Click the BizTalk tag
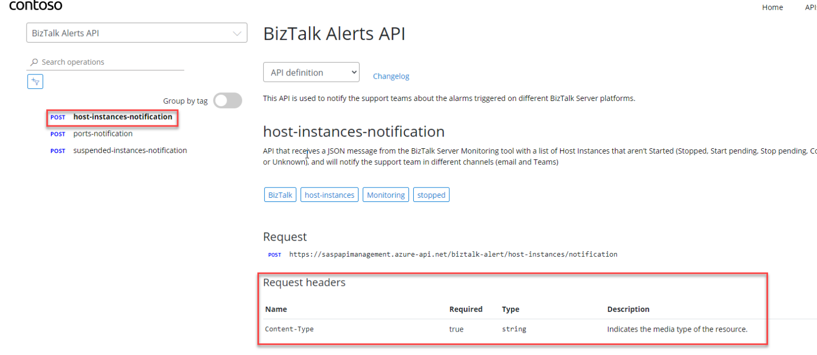This screenshot has height=355, width=817. (280, 195)
